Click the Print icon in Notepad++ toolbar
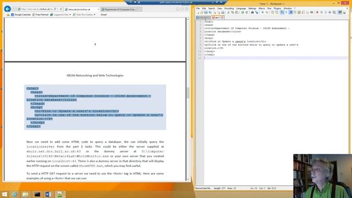Viewport: 352px width, 198px height. coord(223,12)
